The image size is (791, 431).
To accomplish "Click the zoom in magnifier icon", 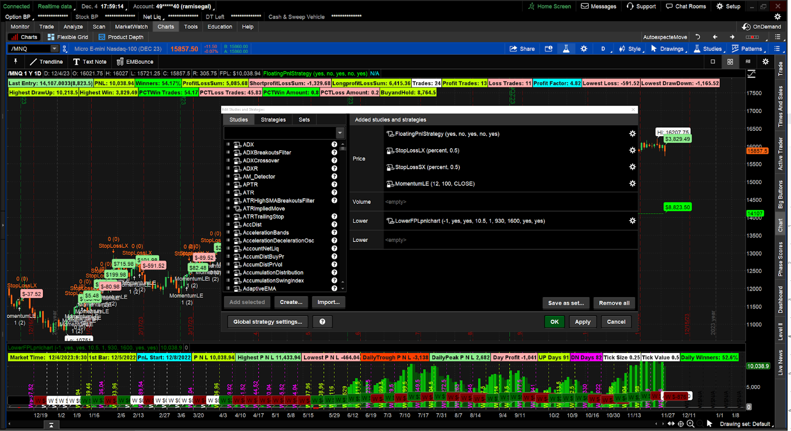I will click(x=691, y=424).
